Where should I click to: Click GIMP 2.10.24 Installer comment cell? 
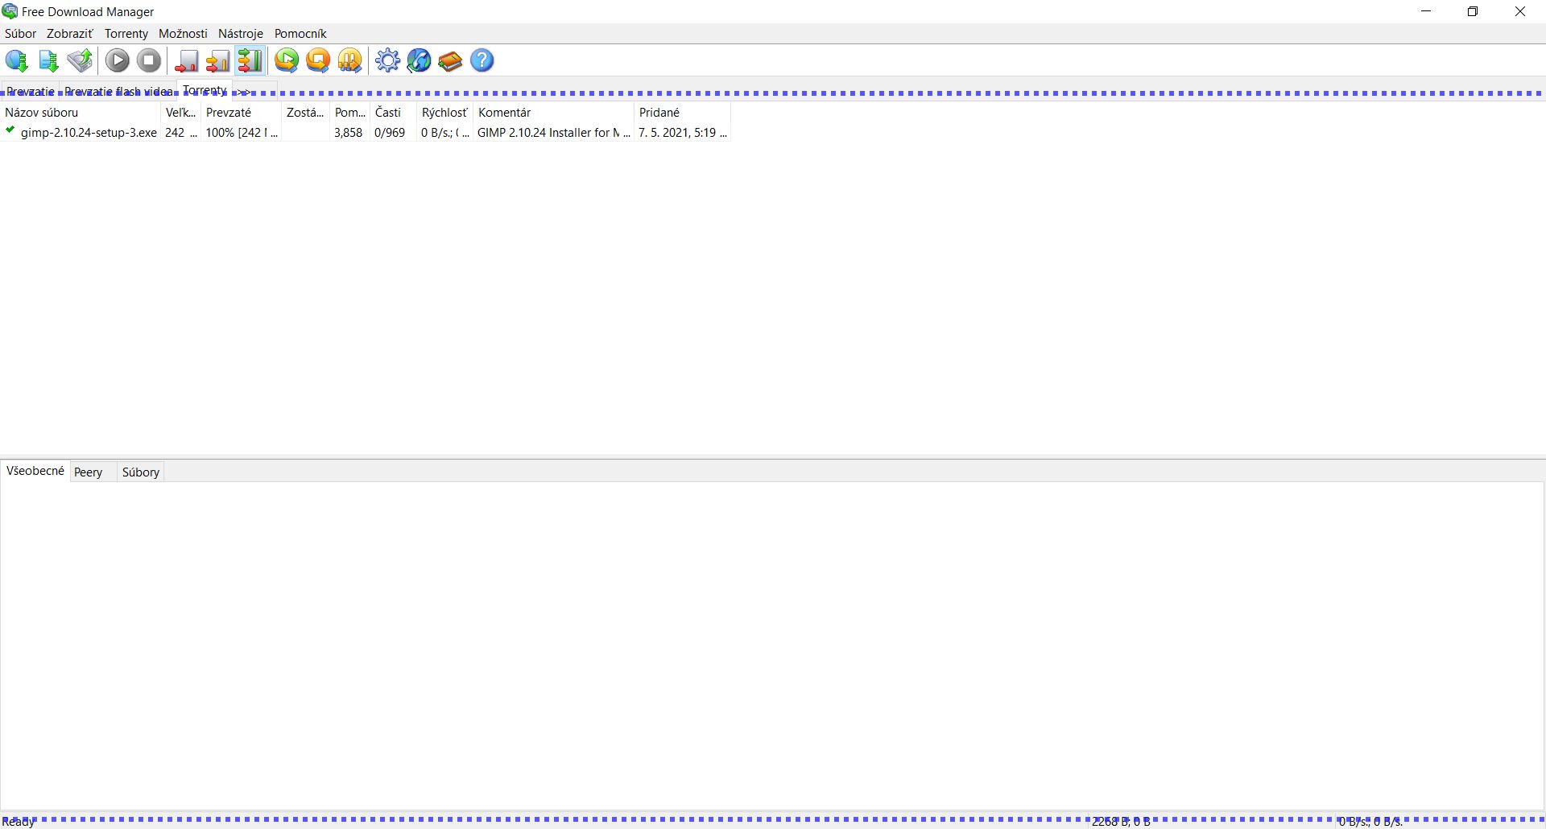553,133
